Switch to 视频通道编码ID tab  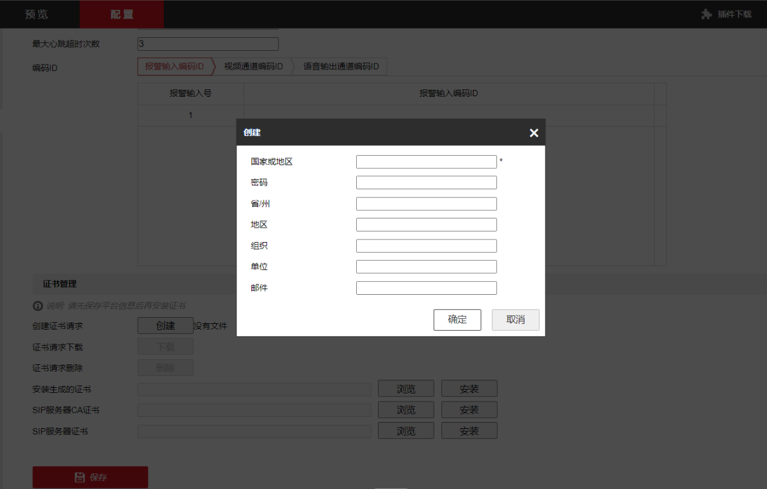253,66
